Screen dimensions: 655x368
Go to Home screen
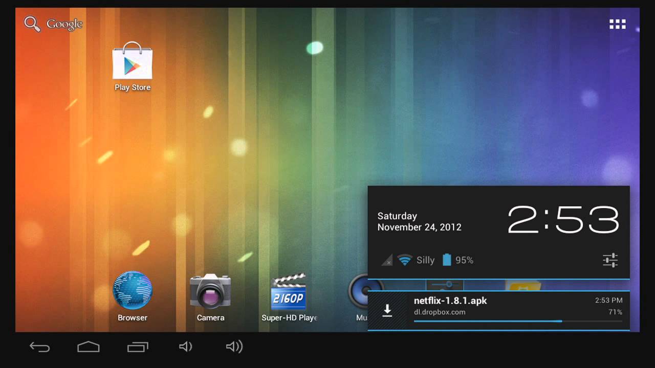click(88, 347)
